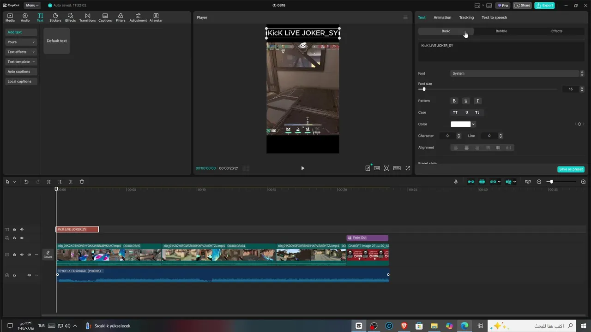Lock the text track
The width and height of the screenshot is (591, 332).
[14, 229]
